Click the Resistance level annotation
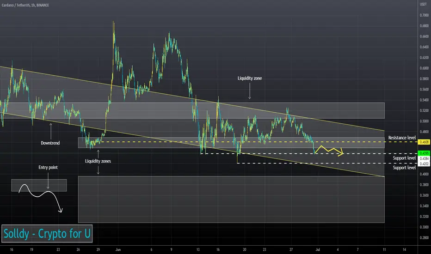Screen dimensions: 431x254 402,138
